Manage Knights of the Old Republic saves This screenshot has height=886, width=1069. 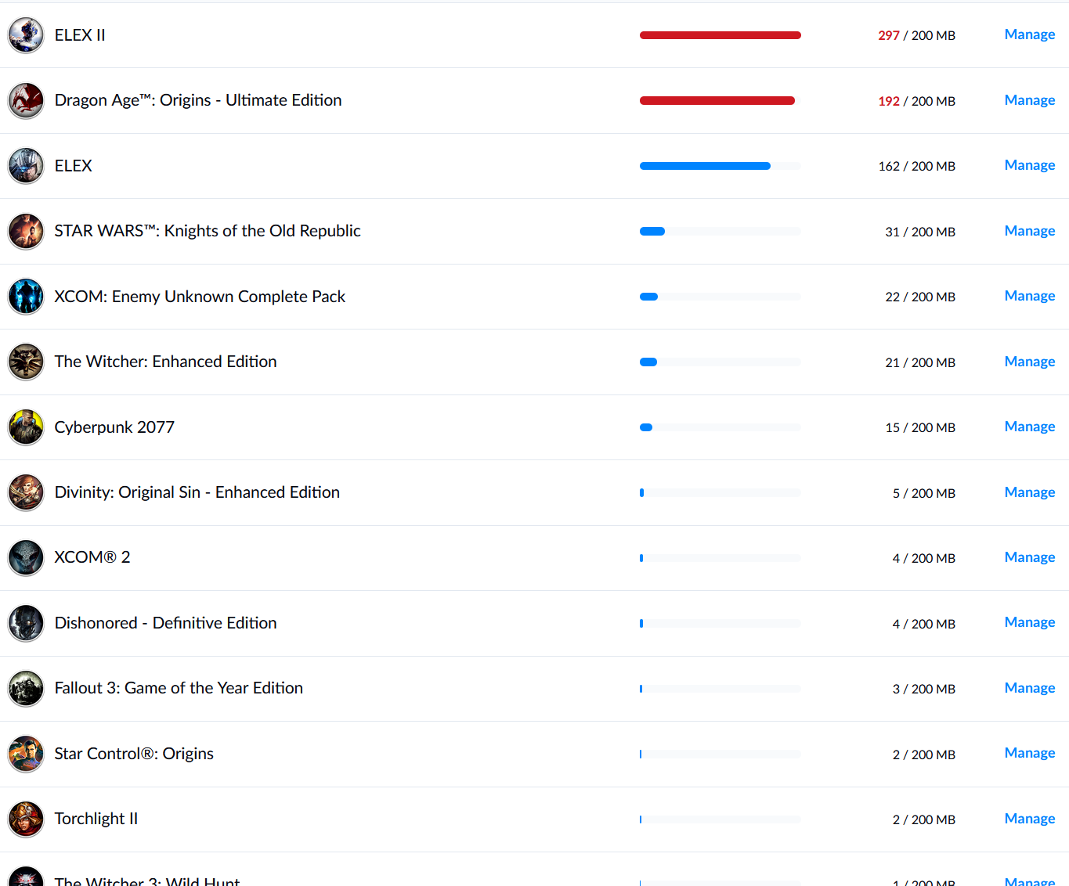(x=1030, y=231)
